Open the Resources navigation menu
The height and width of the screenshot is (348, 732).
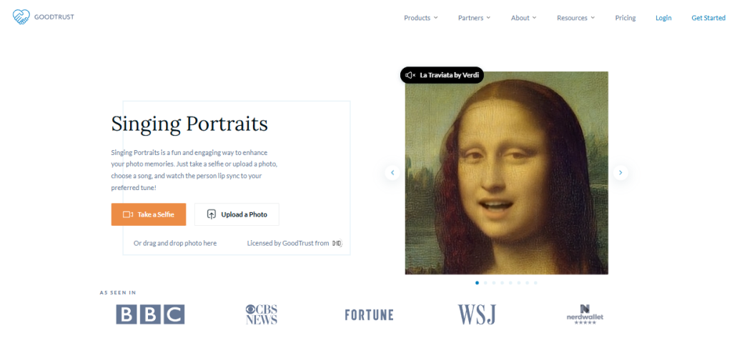point(575,18)
